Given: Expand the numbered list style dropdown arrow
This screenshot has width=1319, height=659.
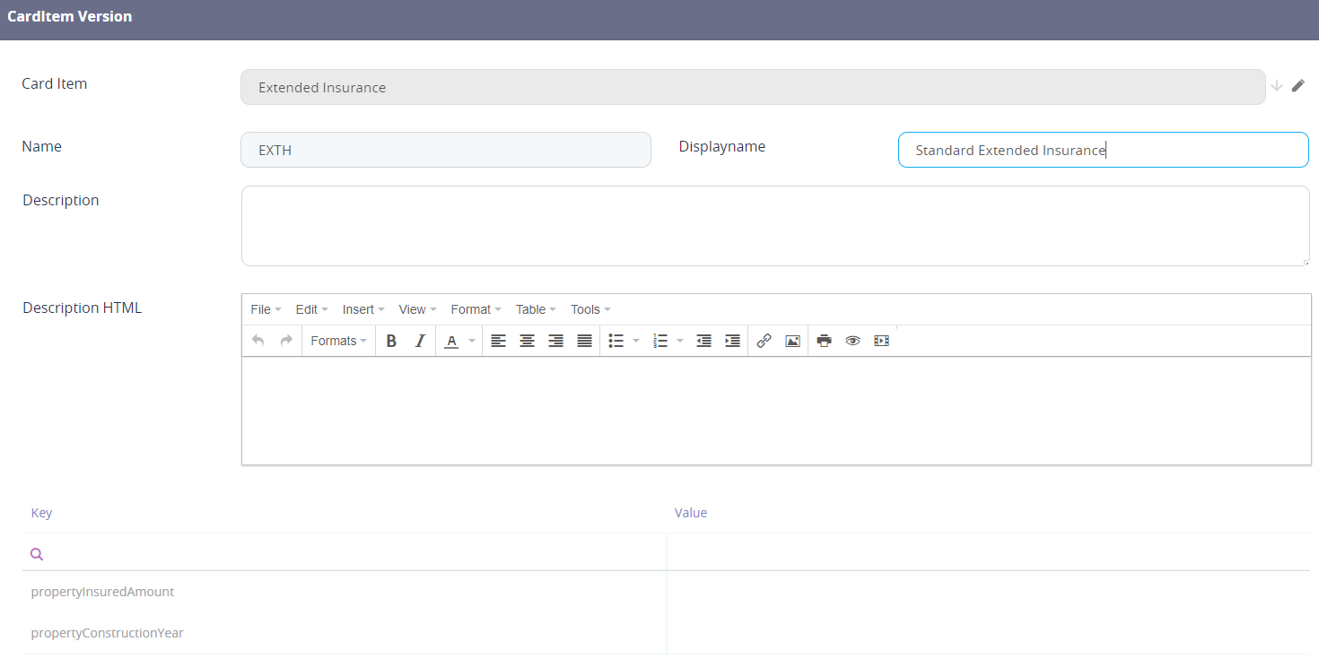Looking at the screenshot, I should click(680, 341).
